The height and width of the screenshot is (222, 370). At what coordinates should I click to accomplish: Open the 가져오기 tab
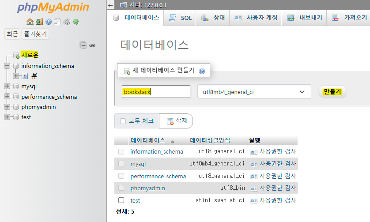(349, 18)
